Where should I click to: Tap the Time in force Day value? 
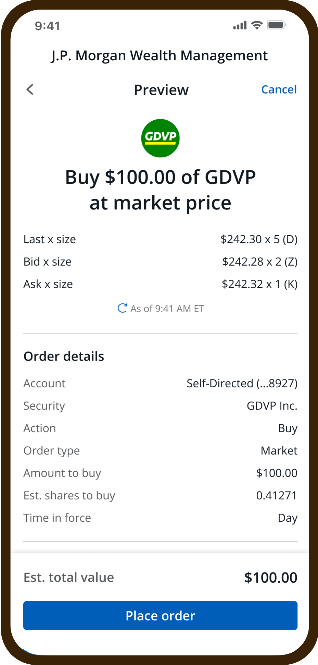[x=287, y=518]
